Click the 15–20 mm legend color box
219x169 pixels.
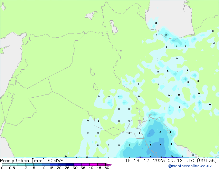click(x=54, y=165)
